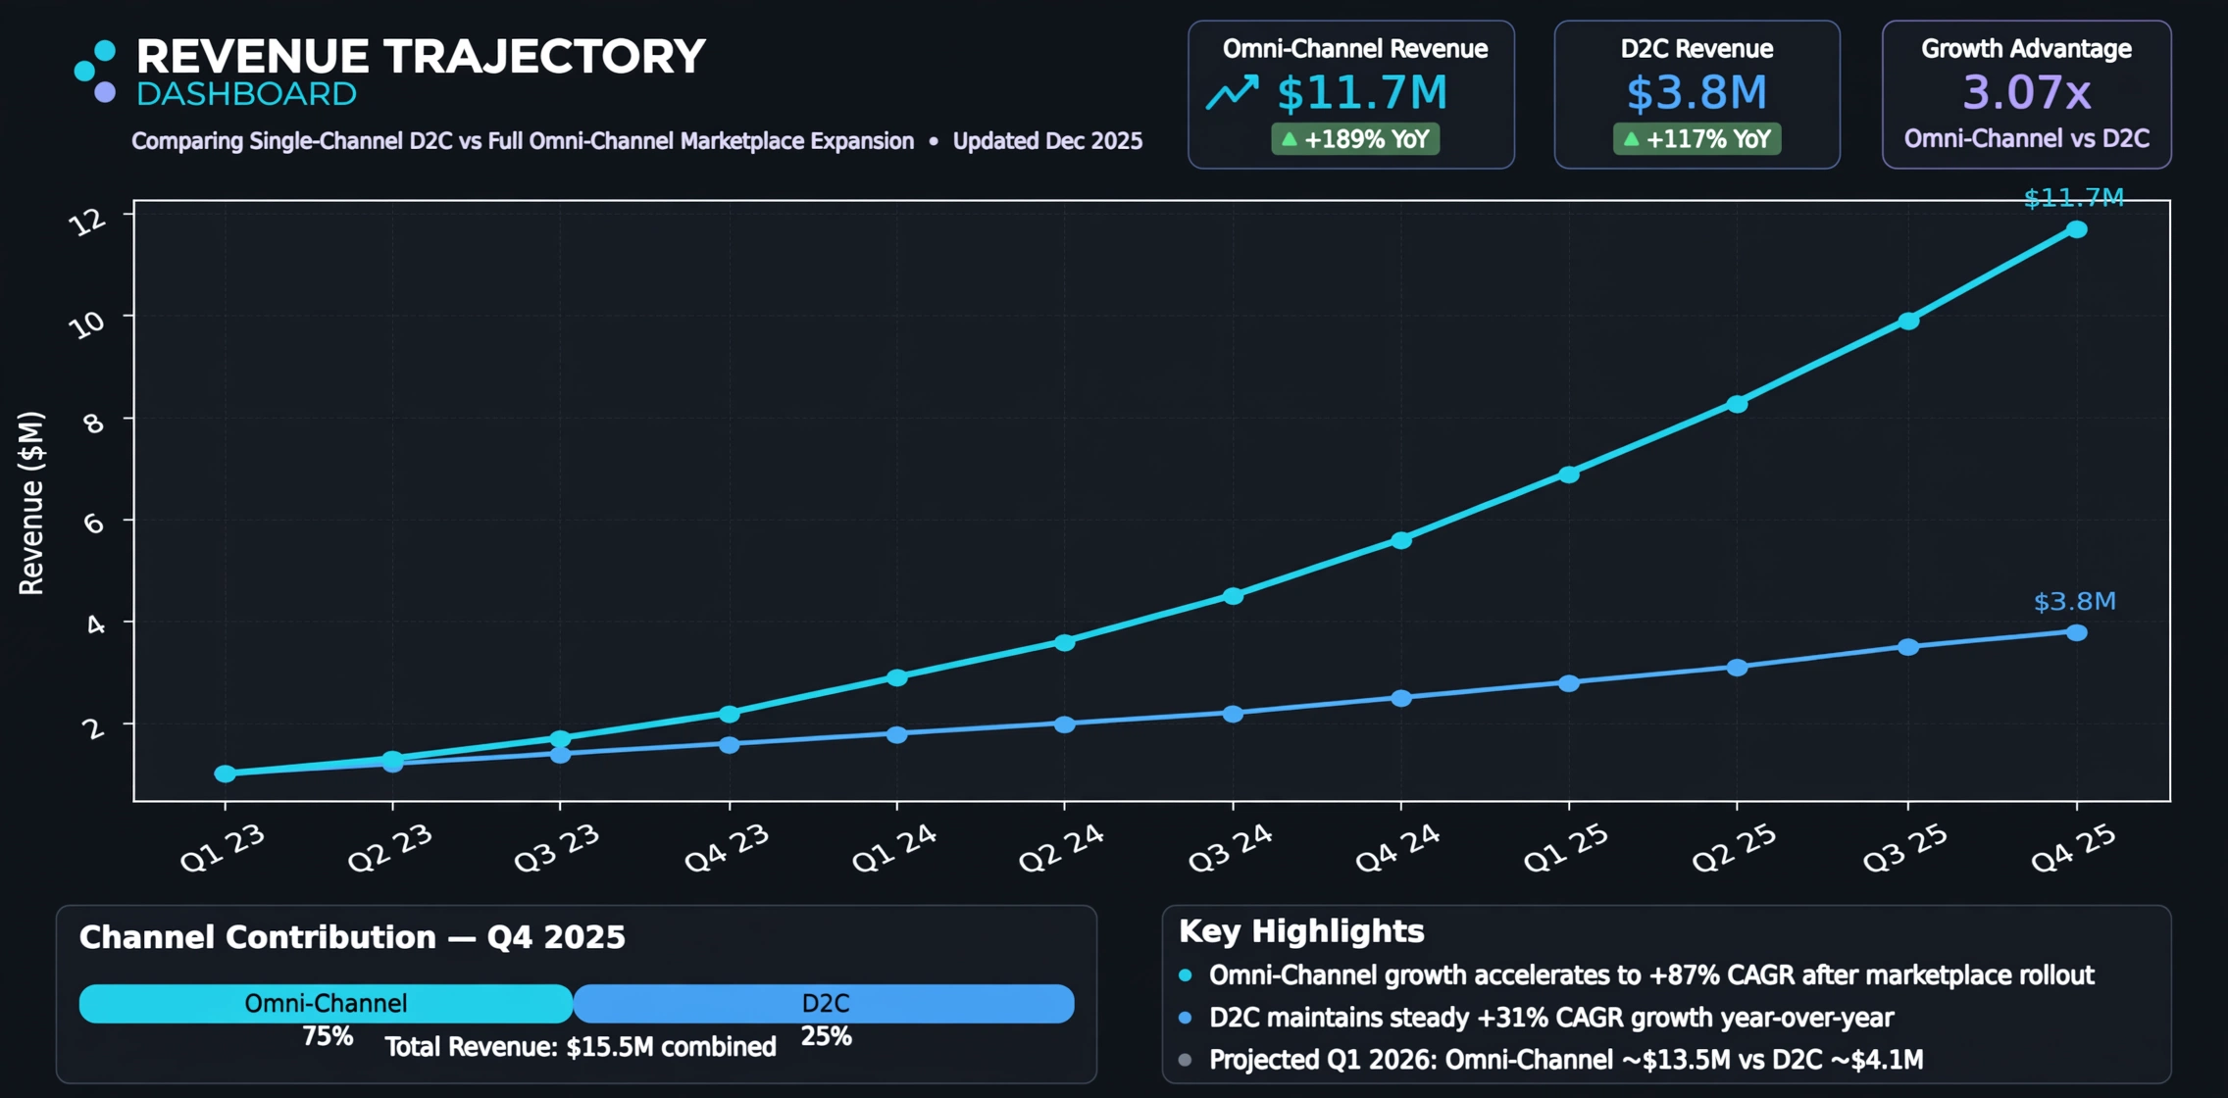The width and height of the screenshot is (2228, 1098).
Task: Click the 3.07x growth value
Action: tap(2026, 93)
